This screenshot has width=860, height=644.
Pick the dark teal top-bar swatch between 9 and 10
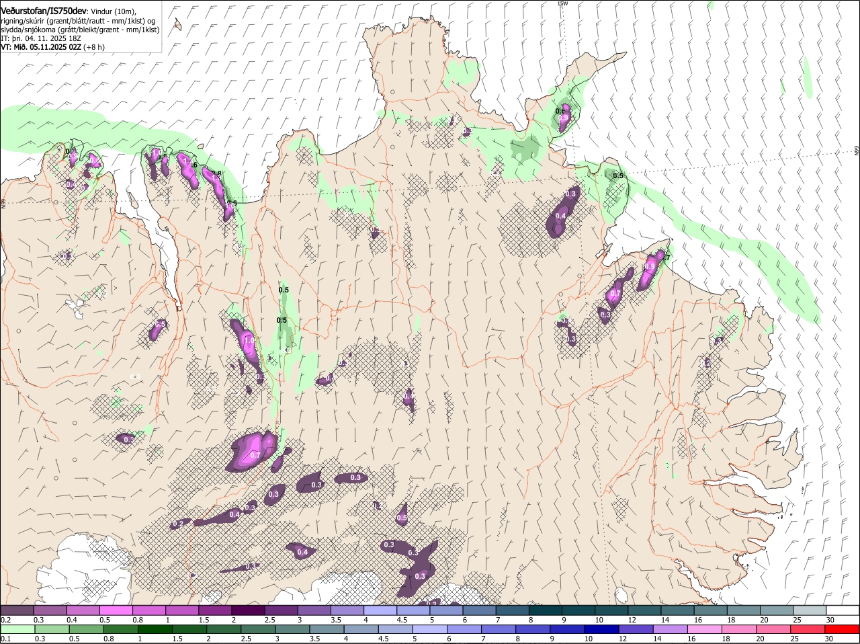[x=578, y=610]
